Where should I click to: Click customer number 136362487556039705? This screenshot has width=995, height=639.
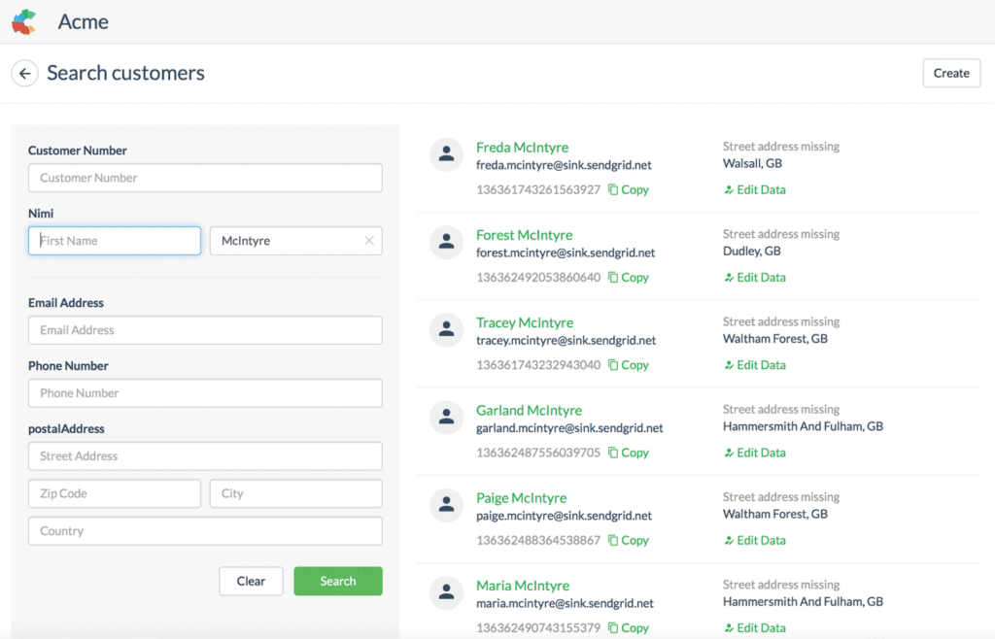[x=538, y=453]
